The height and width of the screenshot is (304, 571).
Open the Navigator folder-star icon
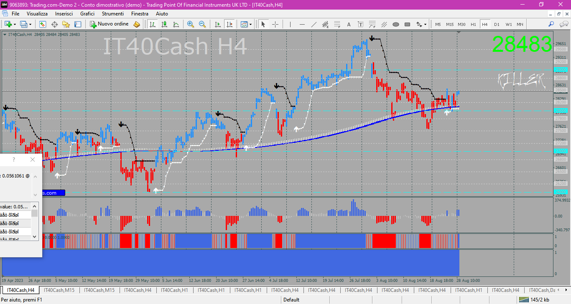pos(66,24)
